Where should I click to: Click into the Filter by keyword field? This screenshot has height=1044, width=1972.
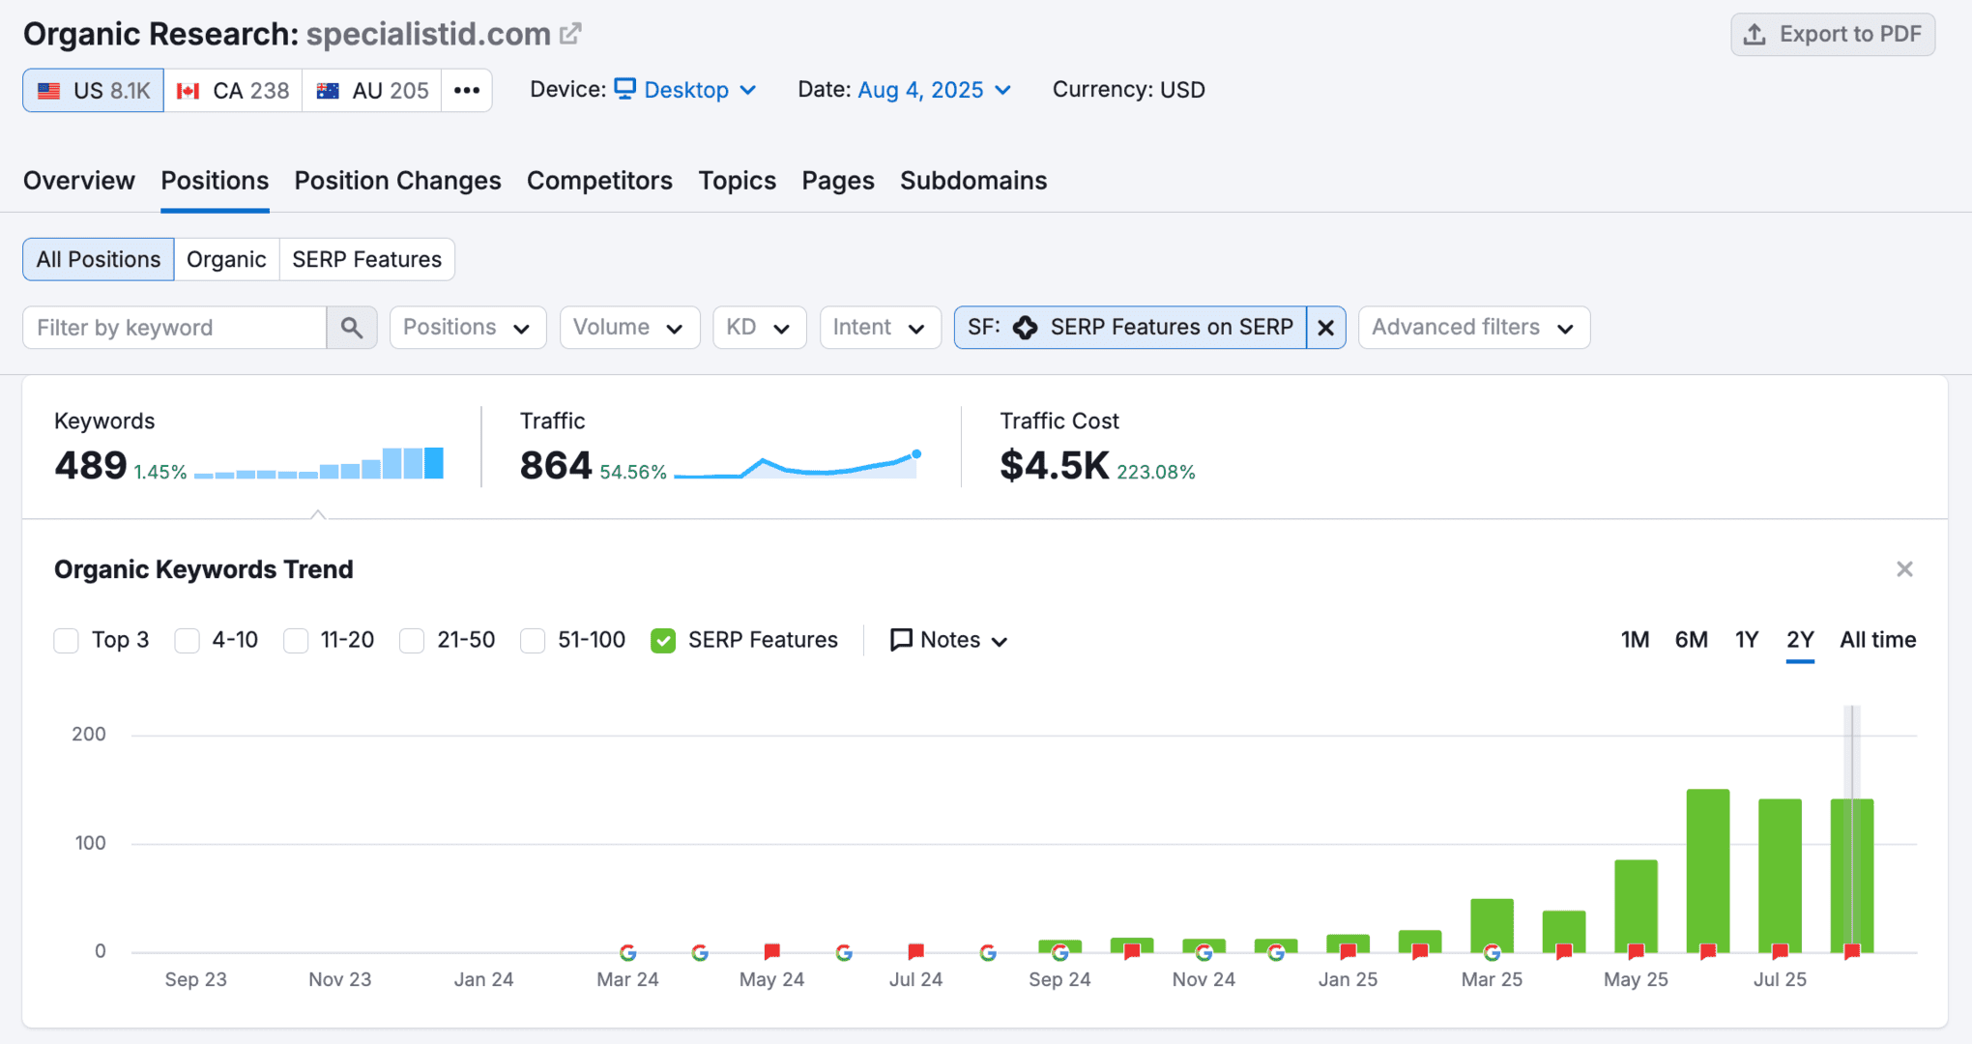click(x=174, y=328)
